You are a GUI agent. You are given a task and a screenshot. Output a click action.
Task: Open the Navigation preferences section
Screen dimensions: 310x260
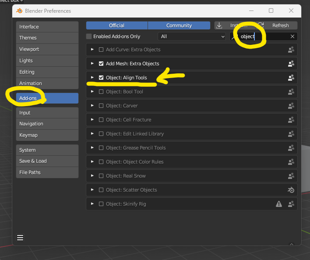click(47, 124)
